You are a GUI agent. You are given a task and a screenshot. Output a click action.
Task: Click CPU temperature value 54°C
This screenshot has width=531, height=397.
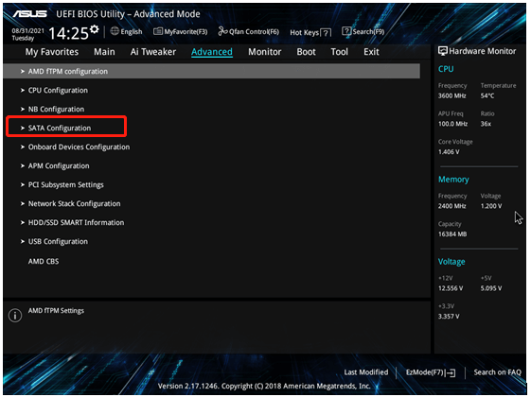pos(487,96)
